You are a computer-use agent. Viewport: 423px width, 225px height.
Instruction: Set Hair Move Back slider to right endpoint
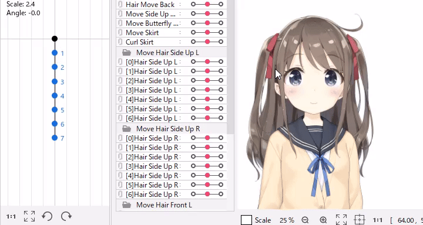coord(221,4)
